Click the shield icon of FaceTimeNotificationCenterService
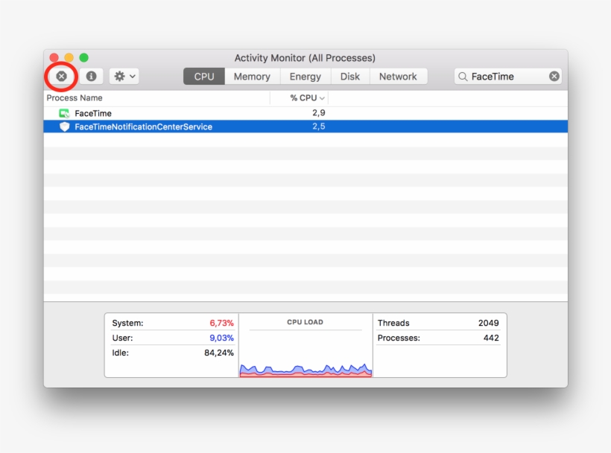Screen dimensions: 611x453 click(64, 126)
